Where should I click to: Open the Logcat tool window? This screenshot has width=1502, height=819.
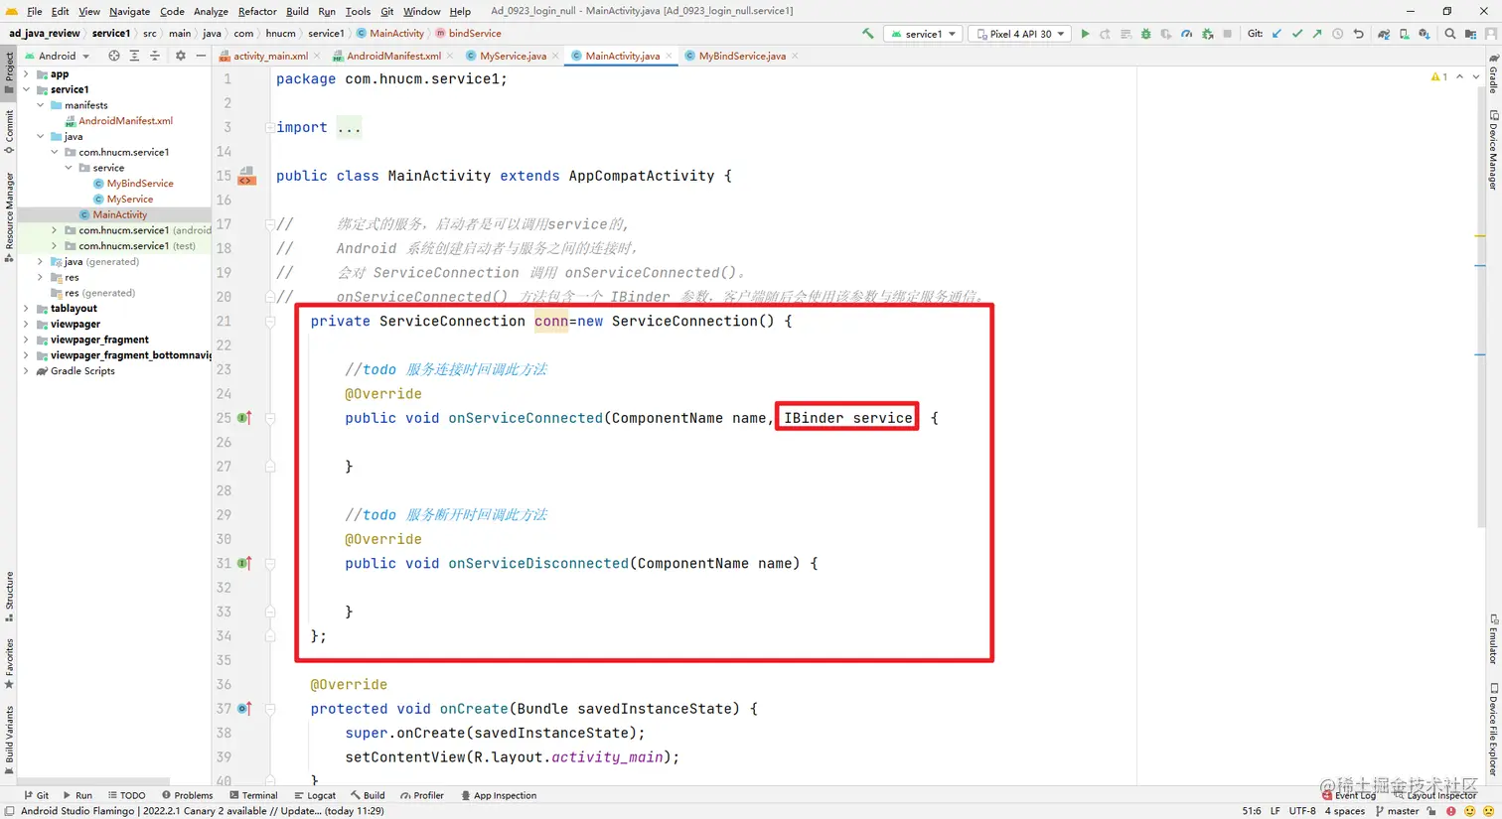[x=315, y=795]
